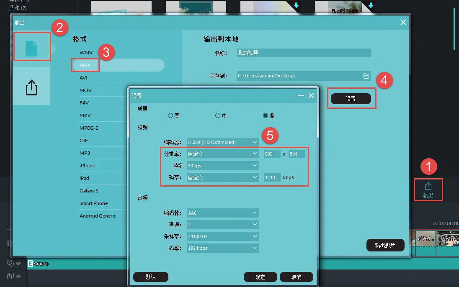
Task: Toggle visibility of the effects track
Action: [18, 264]
